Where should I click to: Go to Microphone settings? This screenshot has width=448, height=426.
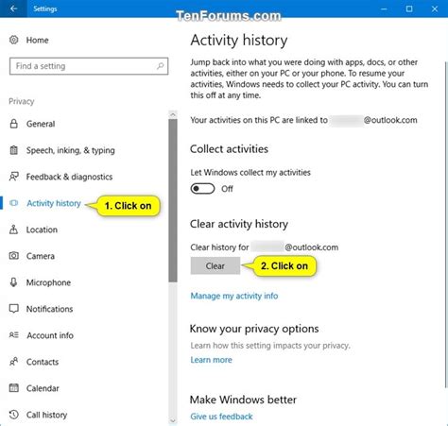(48, 282)
